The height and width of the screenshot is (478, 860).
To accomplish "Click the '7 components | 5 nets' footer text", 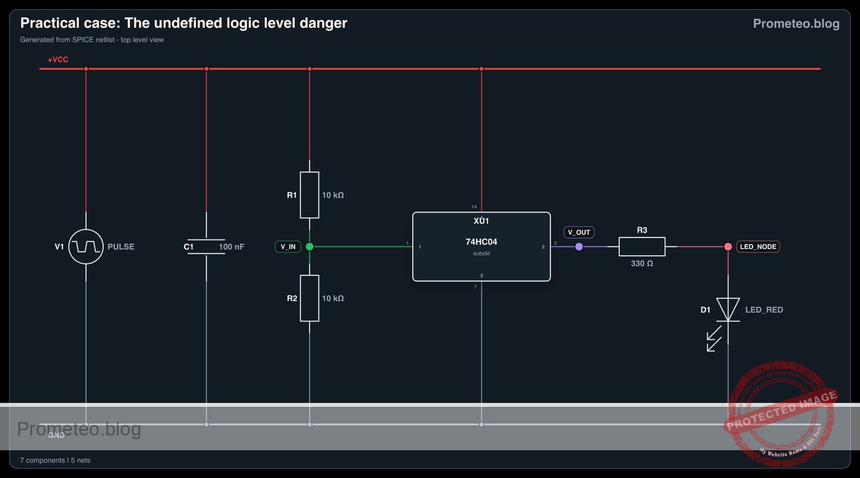I will point(55,460).
